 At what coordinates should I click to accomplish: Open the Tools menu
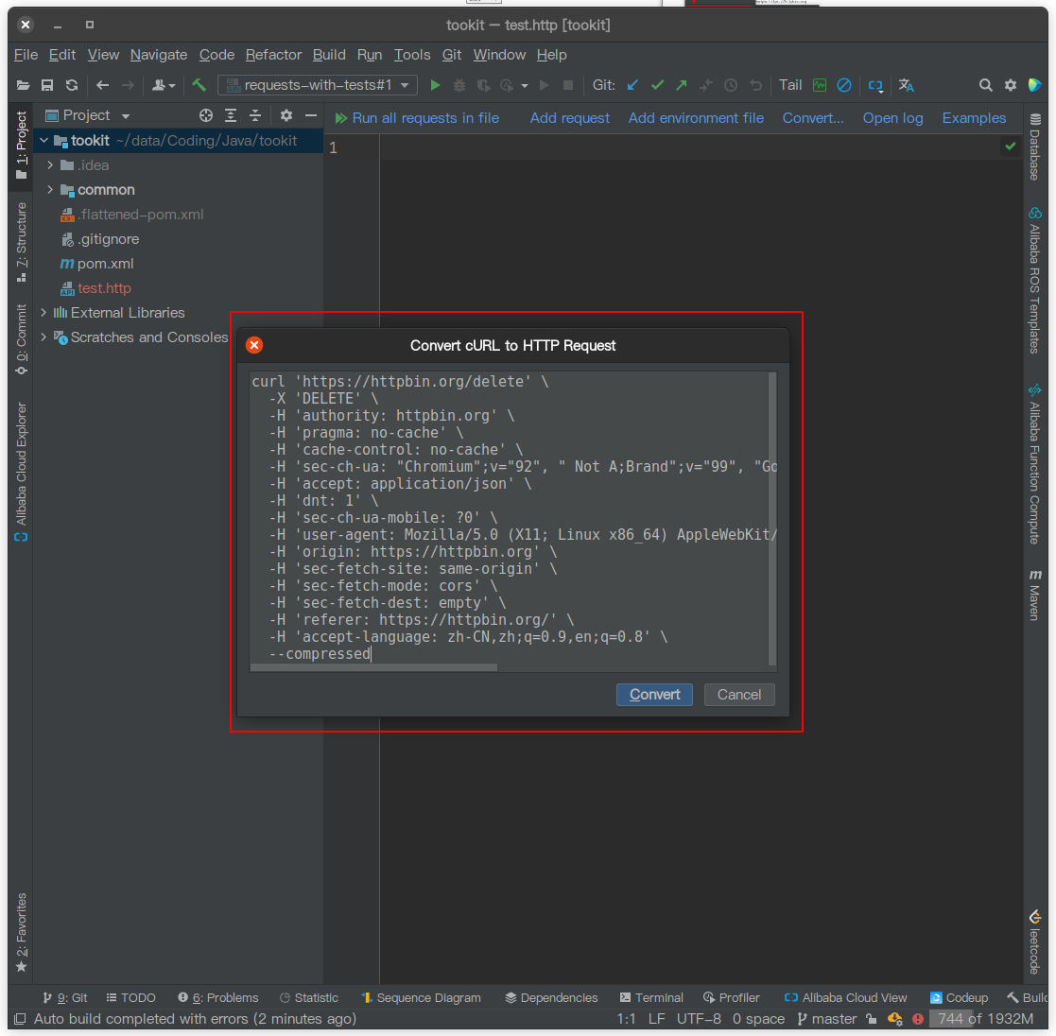(412, 55)
